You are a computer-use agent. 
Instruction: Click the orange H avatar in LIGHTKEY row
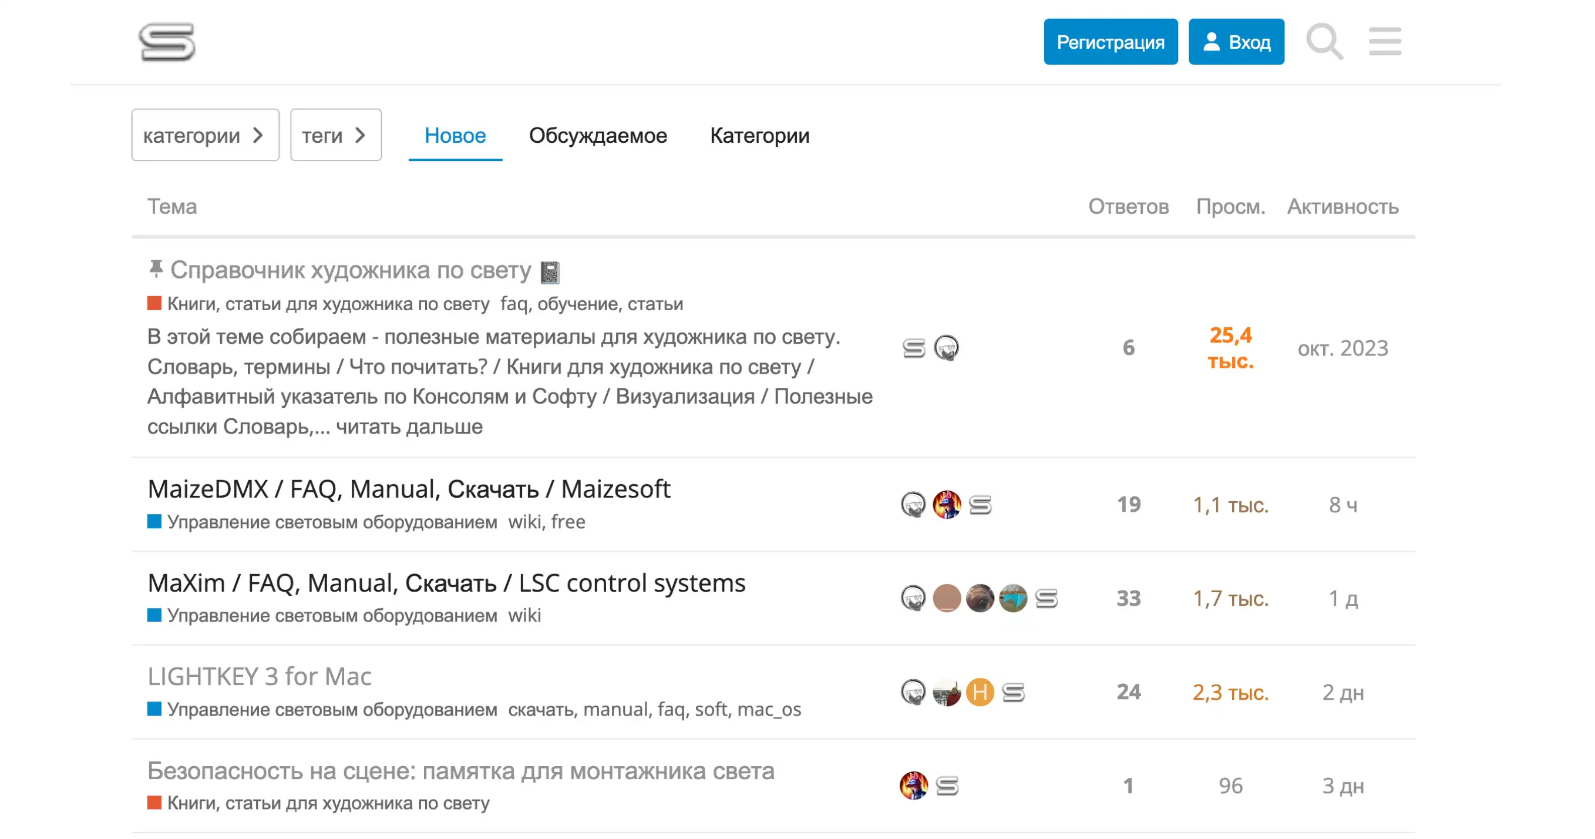click(x=980, y=692)
